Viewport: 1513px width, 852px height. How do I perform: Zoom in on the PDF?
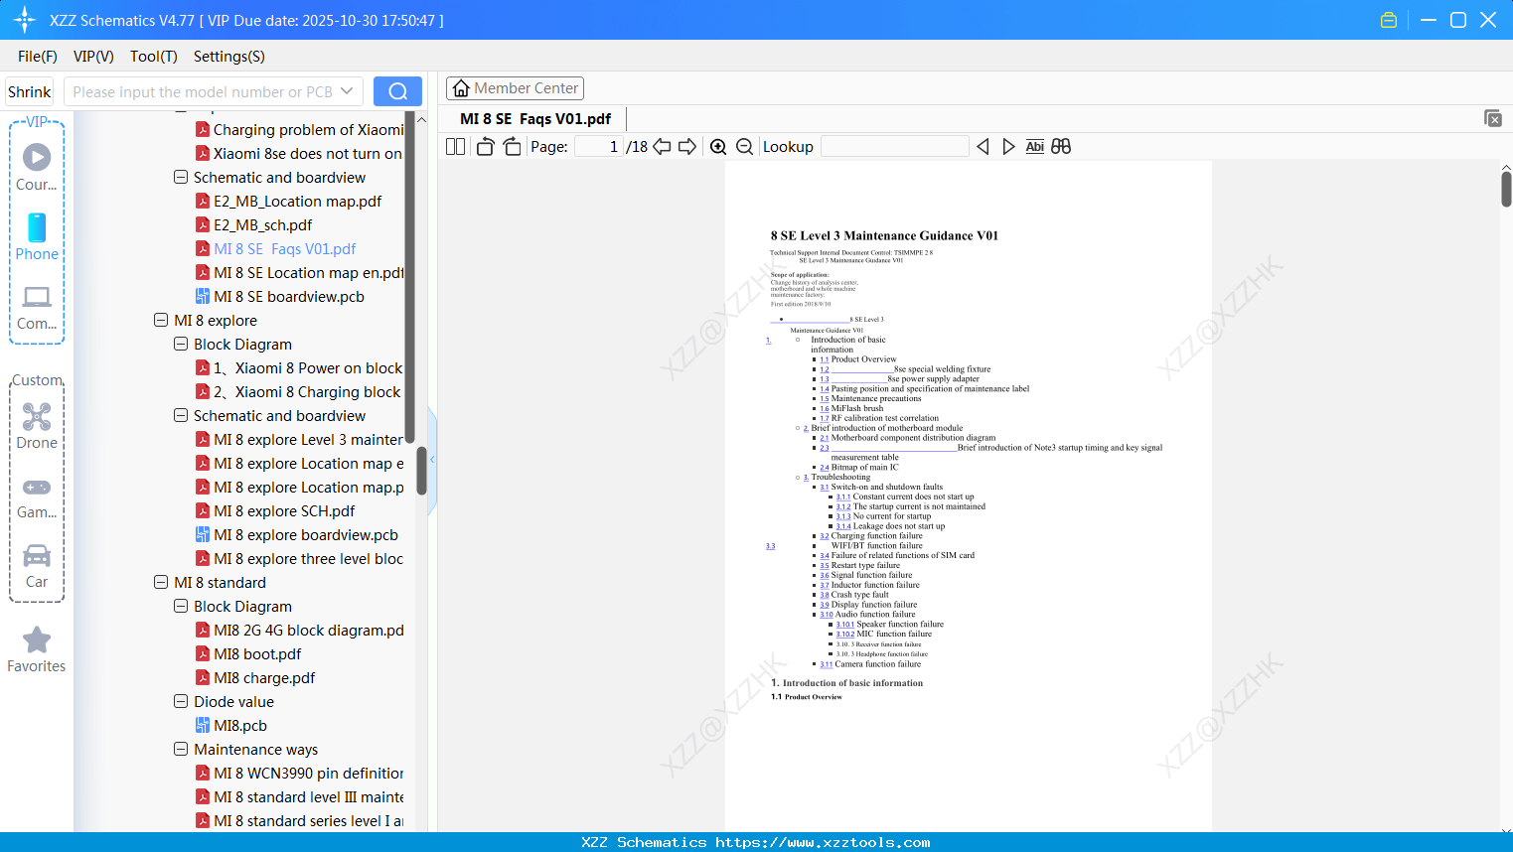[x=718, y=147]
